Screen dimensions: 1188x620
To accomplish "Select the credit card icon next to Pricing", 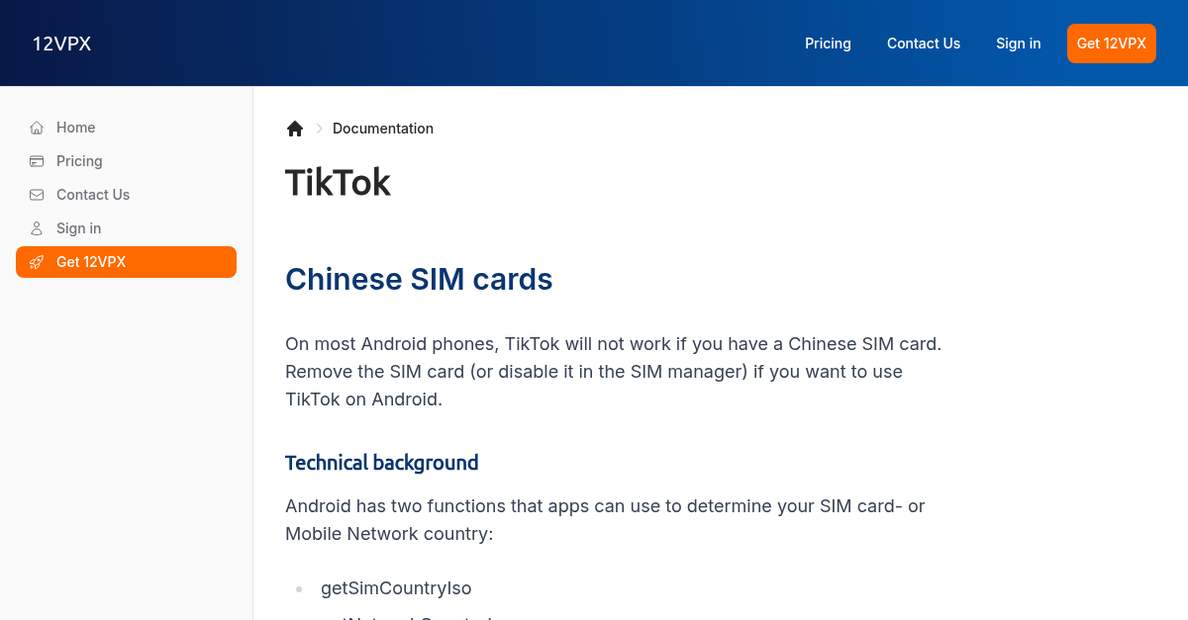I will [36, 160].
